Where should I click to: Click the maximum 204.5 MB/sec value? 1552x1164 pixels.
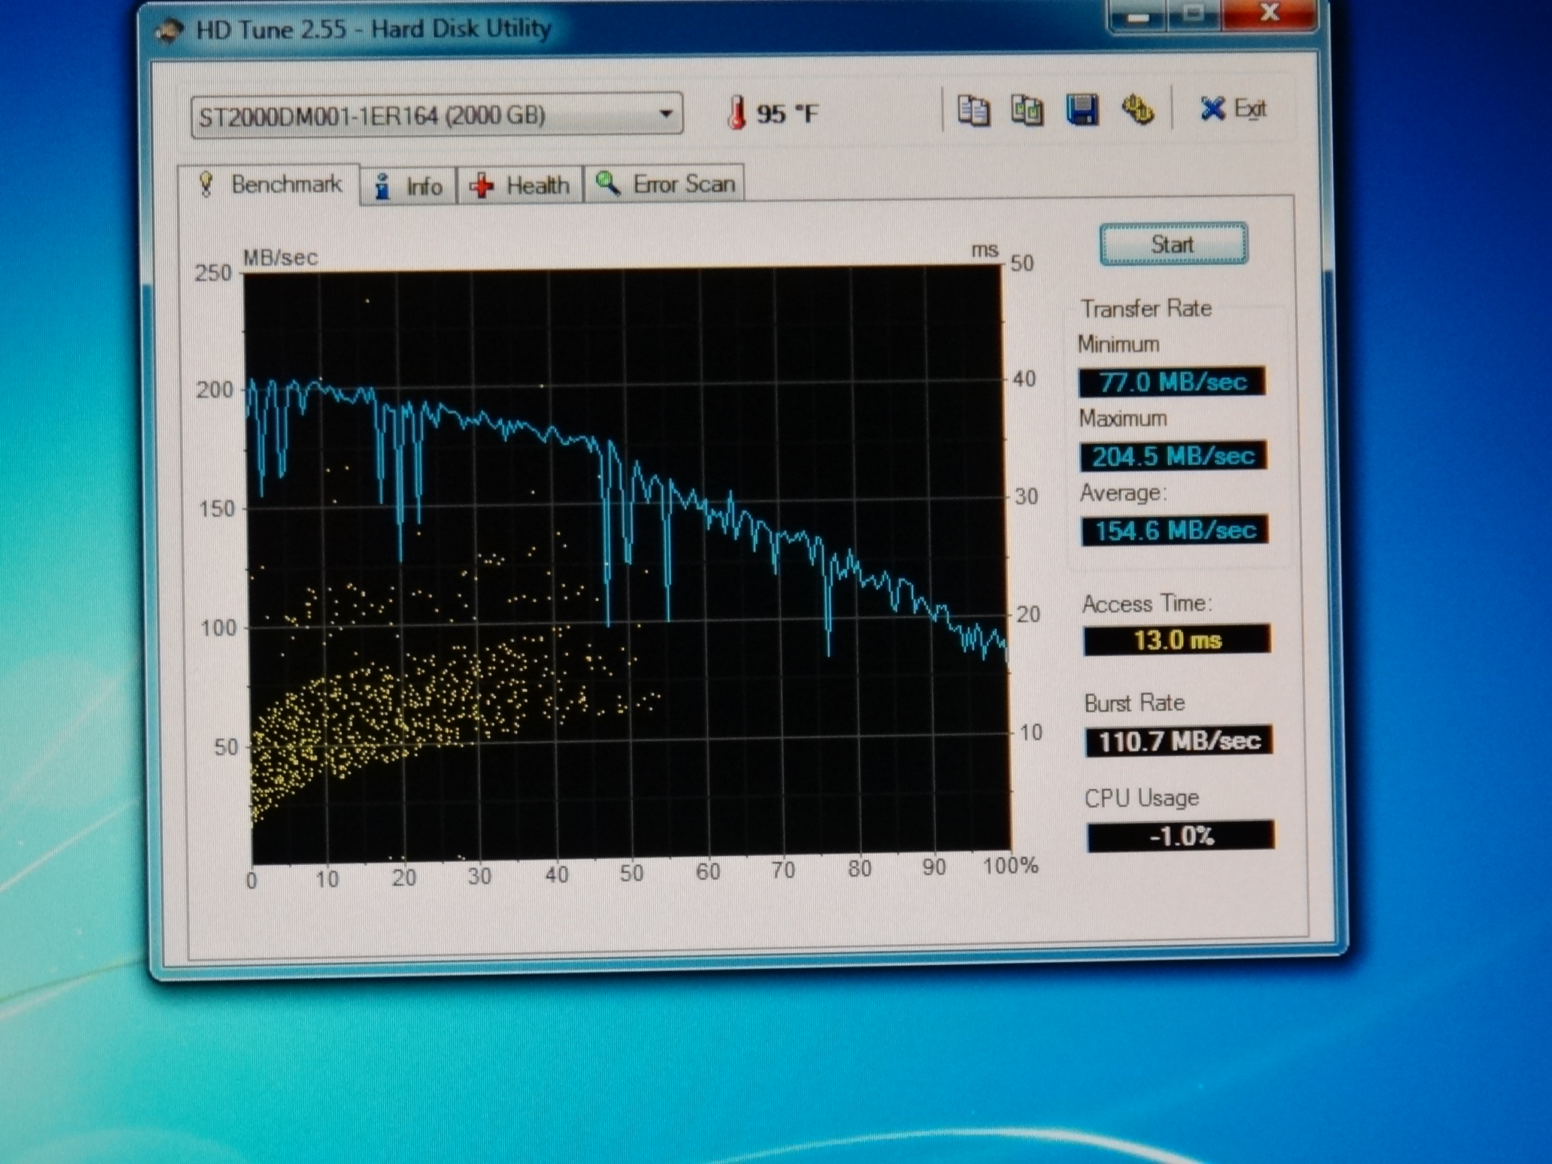1173,456
